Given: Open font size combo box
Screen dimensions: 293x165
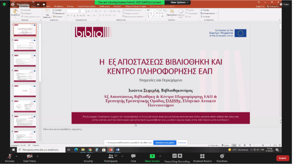Looking at the screenshot, I should 83,11.
